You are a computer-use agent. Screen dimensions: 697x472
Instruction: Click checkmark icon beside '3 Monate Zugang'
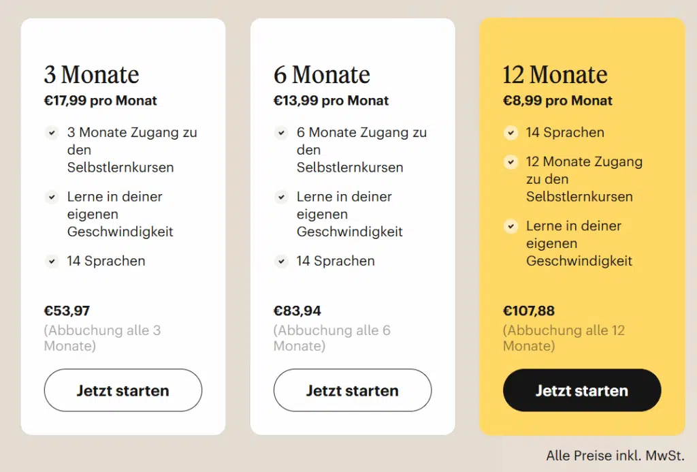(x=52, y=133)
